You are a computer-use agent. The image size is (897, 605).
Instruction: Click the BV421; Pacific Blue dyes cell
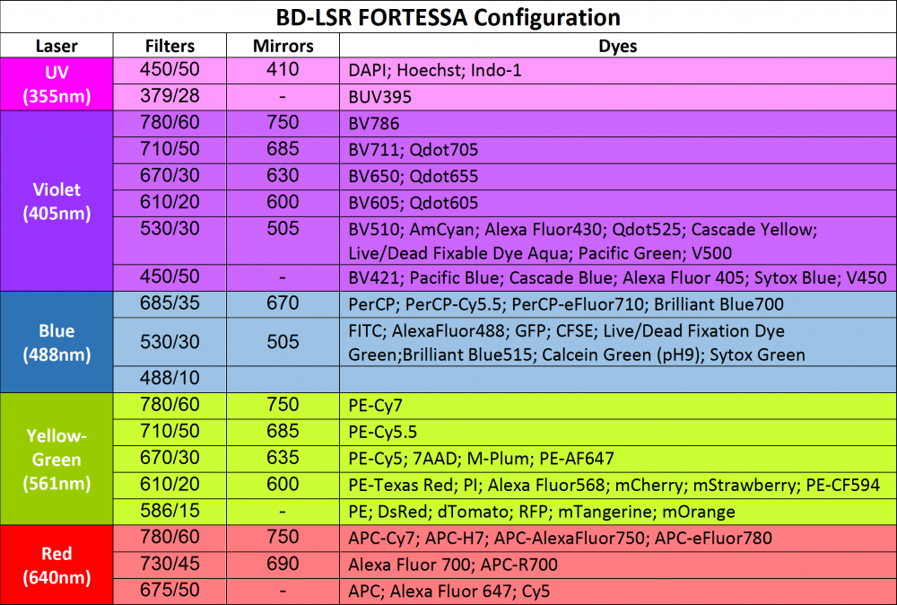(618, 277)
